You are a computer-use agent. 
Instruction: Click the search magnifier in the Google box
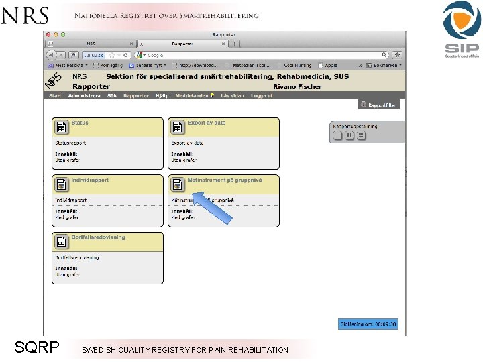[x=384, y=55]
